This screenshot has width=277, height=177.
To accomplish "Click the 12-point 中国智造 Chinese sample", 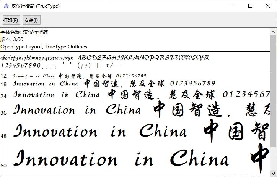I will pos(70,76).
